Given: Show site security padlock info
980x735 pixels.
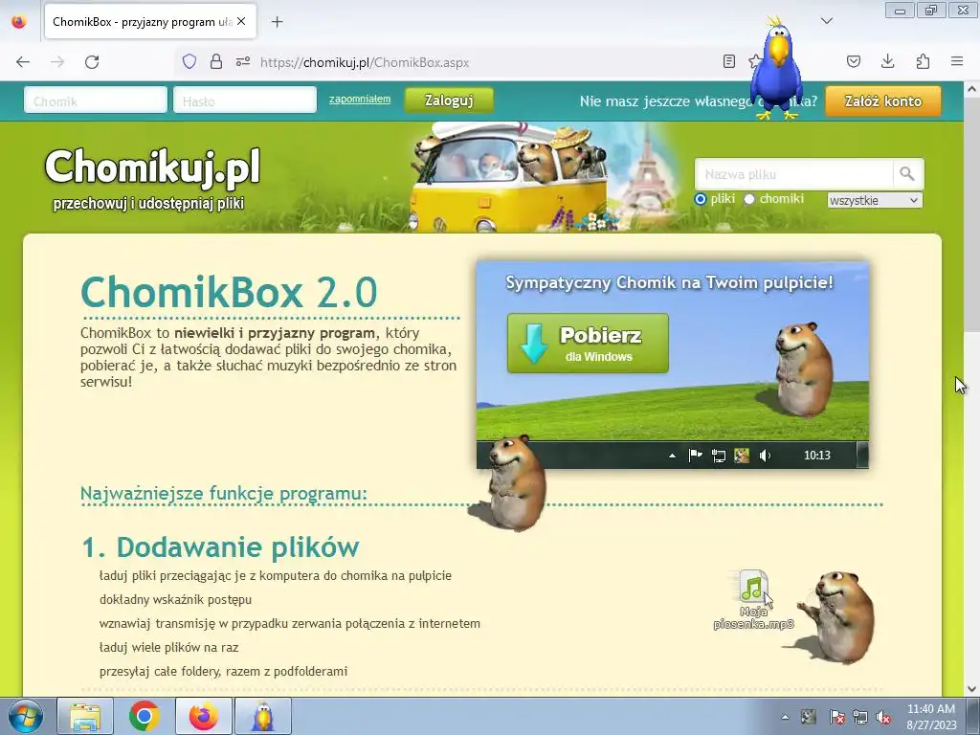Looking at the screenshot, I should (215, 61).
